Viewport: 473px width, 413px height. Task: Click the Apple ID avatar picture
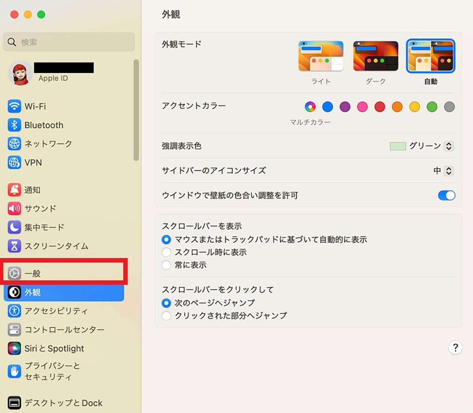(20, 73)
